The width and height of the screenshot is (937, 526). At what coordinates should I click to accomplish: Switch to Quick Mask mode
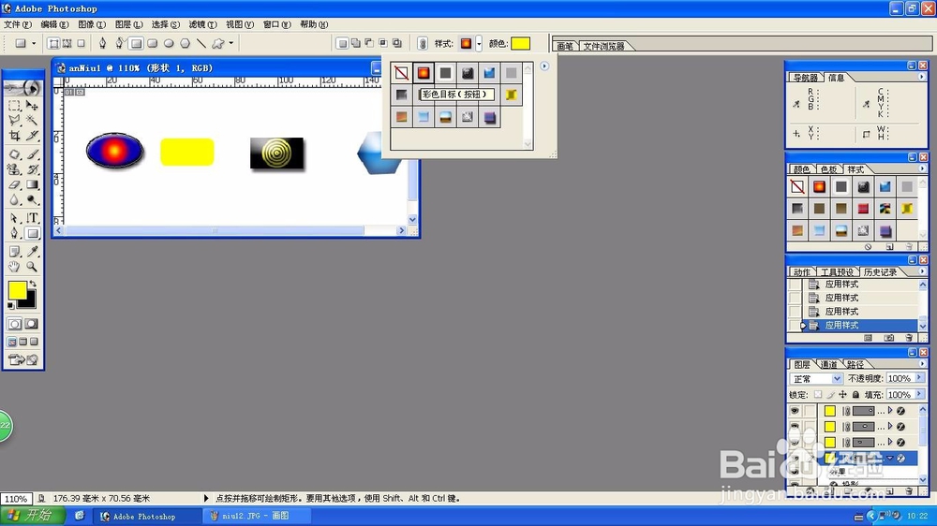31,324
